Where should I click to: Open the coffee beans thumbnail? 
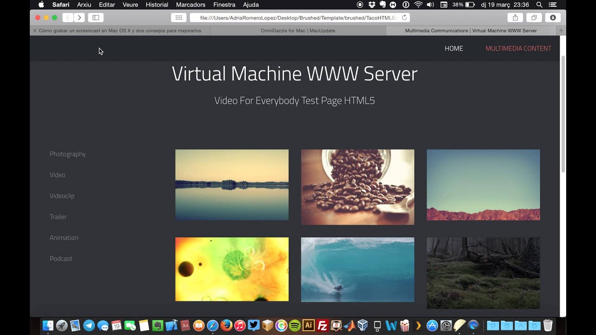coord(358,187)
